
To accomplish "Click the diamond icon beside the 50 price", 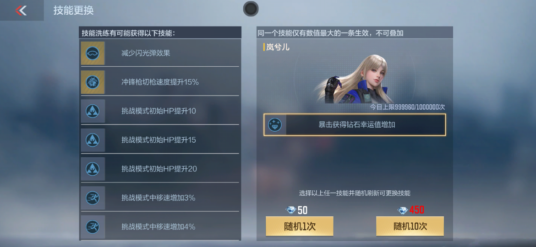I will pos(291,210).
